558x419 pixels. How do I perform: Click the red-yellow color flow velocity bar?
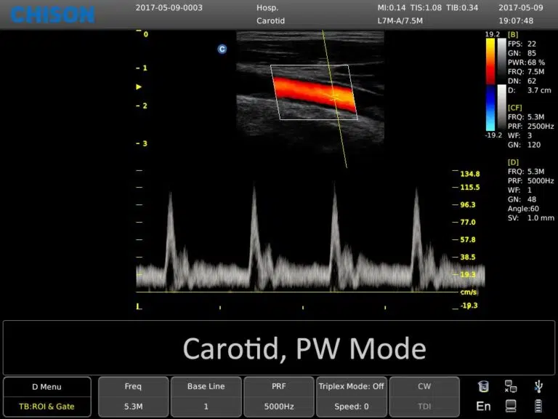(x=490, y=60)
